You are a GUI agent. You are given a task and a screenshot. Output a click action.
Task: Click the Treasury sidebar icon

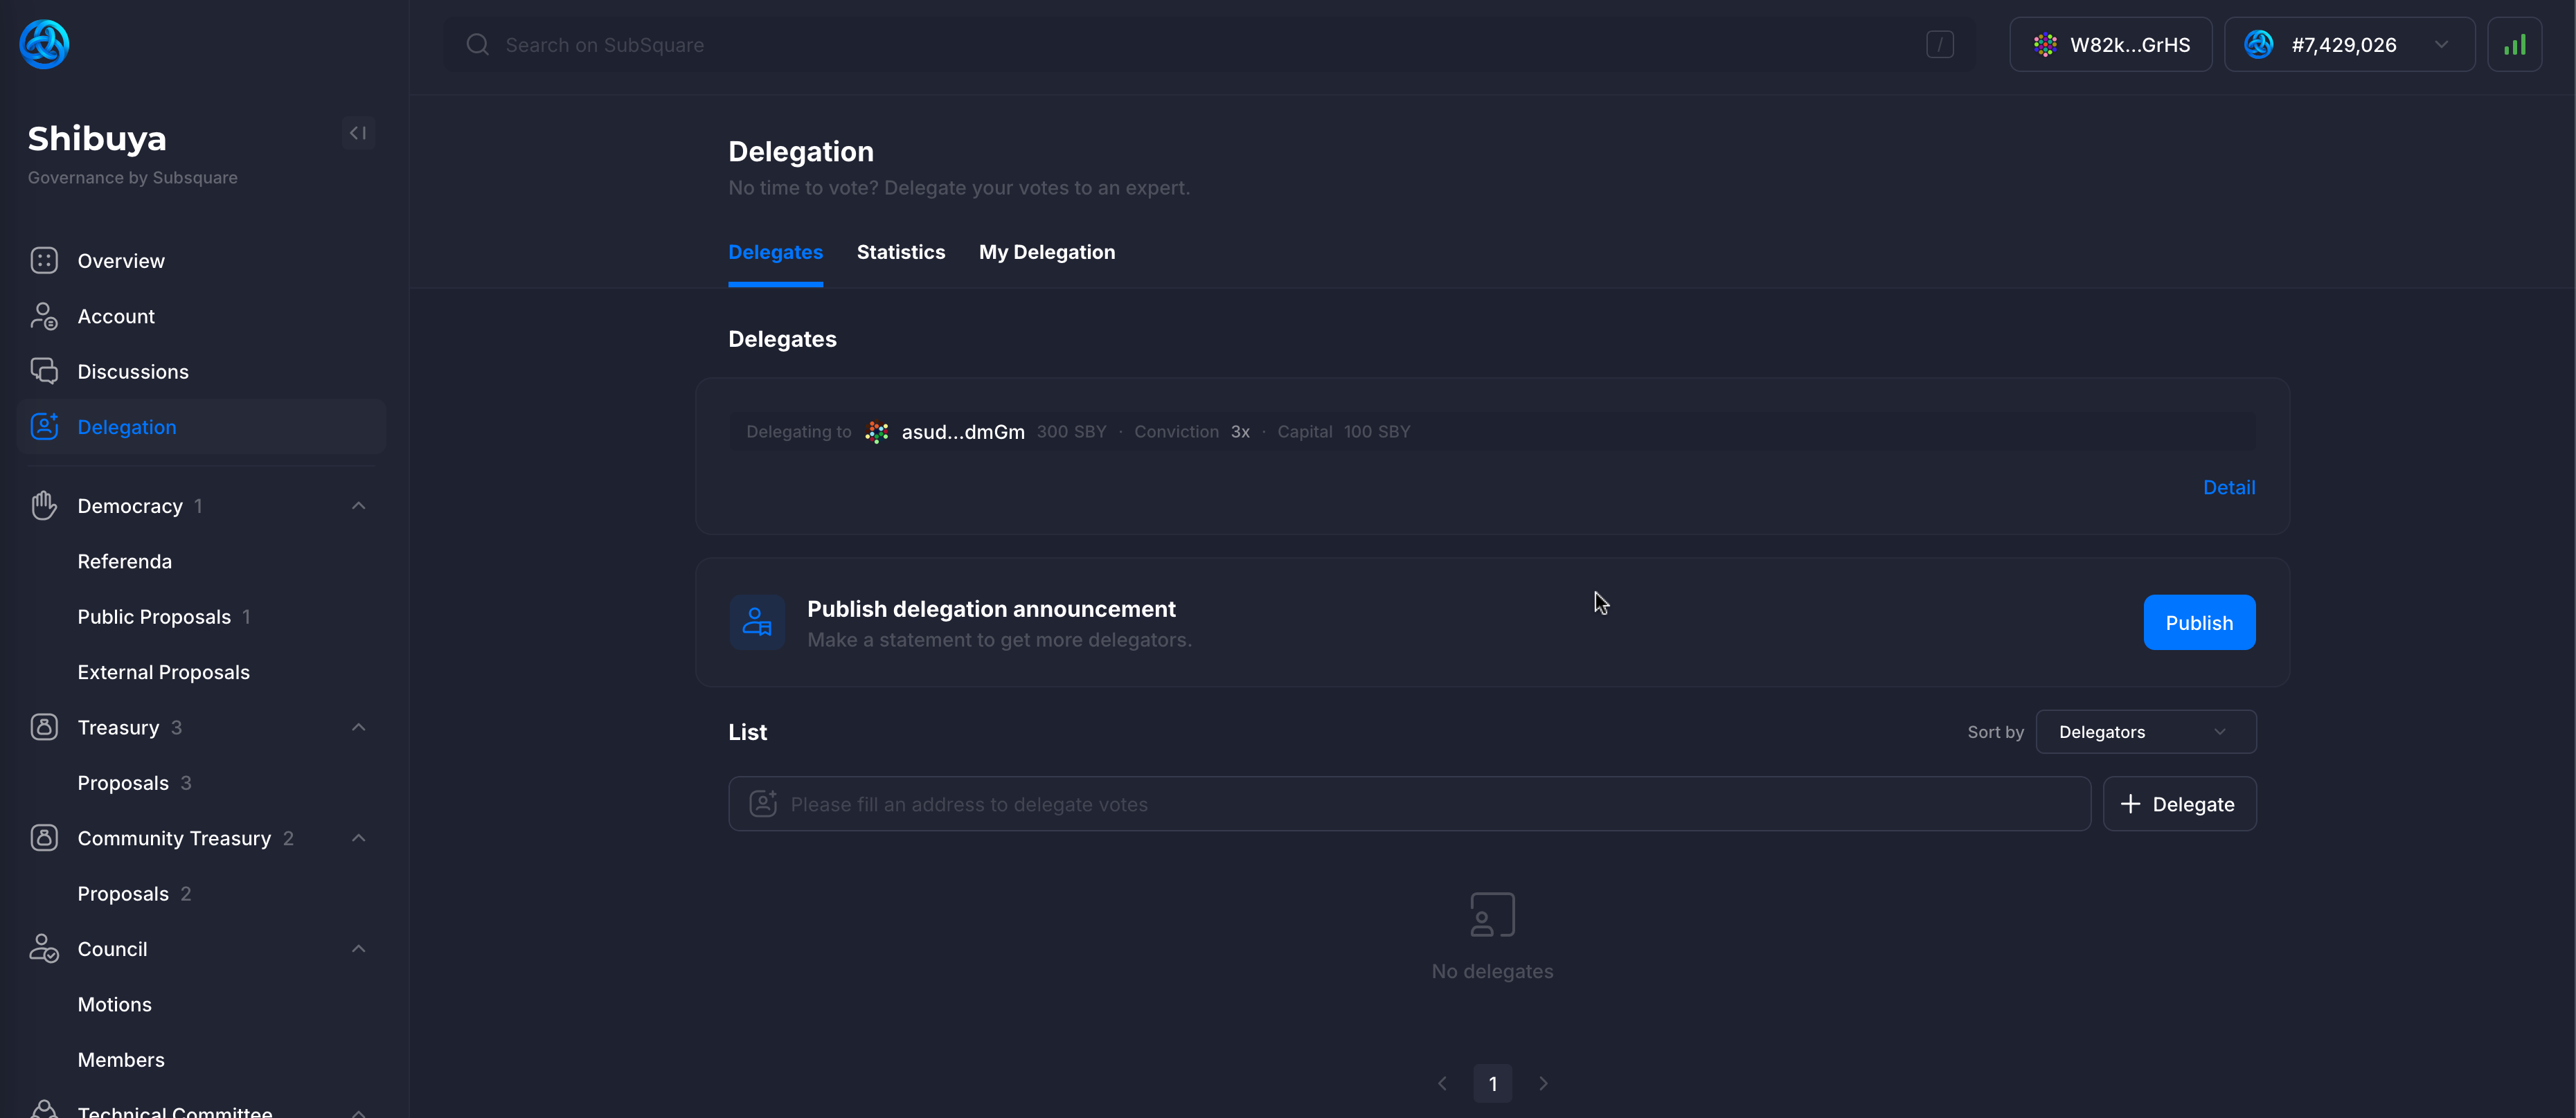[44, 725]
